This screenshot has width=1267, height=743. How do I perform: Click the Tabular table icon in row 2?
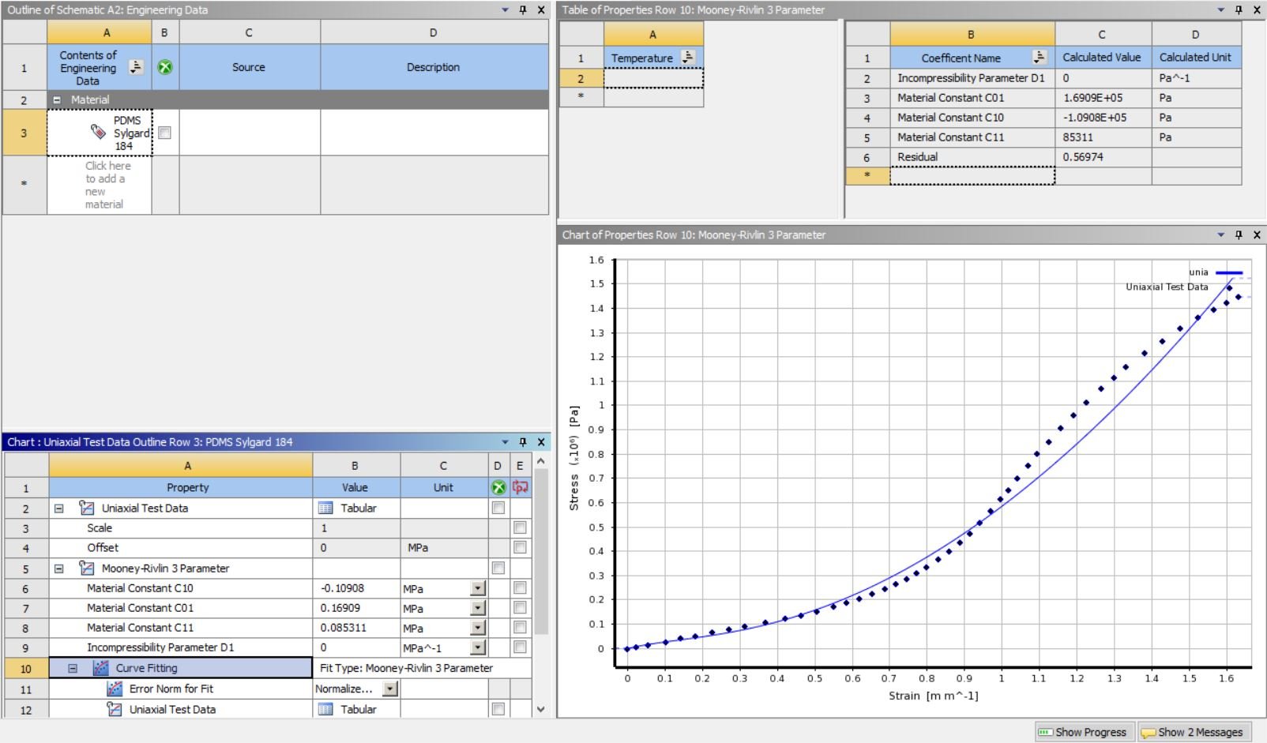[325, 508]
